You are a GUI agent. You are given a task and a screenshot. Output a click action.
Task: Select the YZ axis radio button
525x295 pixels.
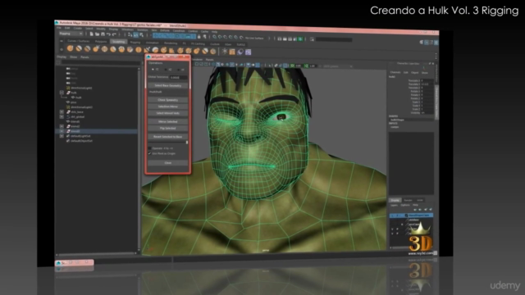(153, 70)
